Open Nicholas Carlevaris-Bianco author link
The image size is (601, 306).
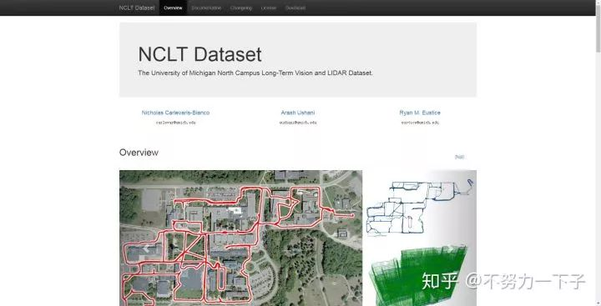(175, 113)
